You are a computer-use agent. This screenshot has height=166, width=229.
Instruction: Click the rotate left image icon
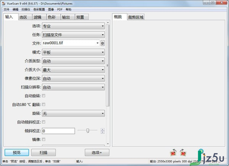[173, 152]
